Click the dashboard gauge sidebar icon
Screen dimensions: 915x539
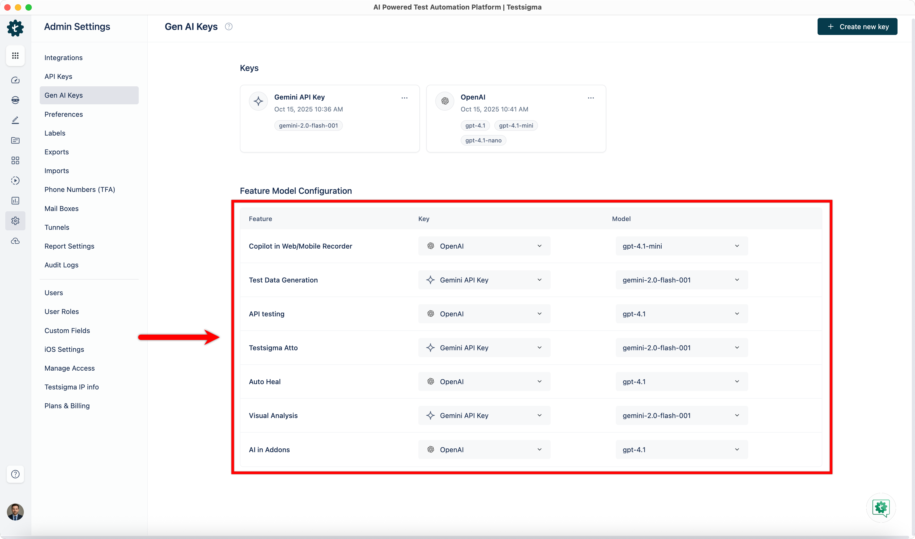coord(15,80)
